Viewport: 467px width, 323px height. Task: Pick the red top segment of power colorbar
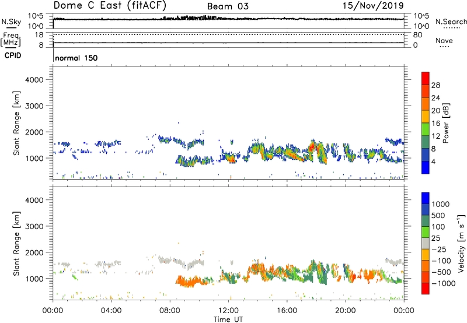click(x=426, y=78)
